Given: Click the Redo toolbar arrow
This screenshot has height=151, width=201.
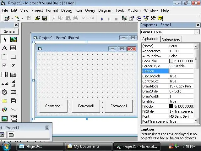Looking at the screenshot, I should [x=91, y=18].
